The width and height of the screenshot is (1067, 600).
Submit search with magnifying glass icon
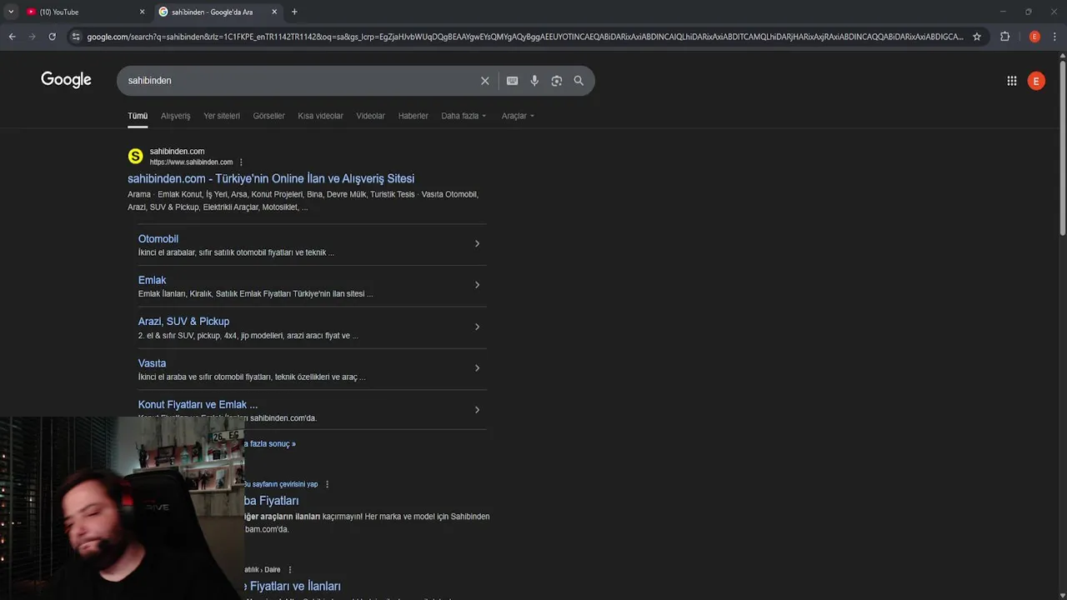click(x=579, y=81)
